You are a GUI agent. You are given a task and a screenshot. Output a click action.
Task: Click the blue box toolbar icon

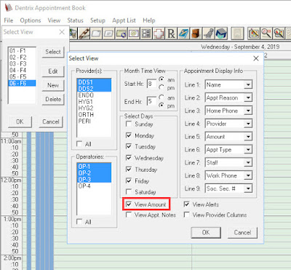click(221, 33)
